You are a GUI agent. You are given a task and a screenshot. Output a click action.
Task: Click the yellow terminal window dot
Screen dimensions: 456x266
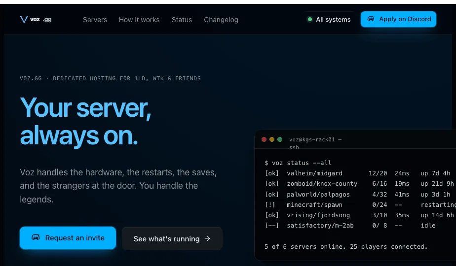(x=272, y=139)
